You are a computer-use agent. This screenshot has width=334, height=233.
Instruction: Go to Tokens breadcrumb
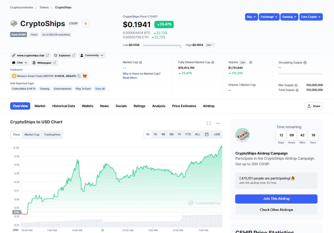tap(44, 8)
